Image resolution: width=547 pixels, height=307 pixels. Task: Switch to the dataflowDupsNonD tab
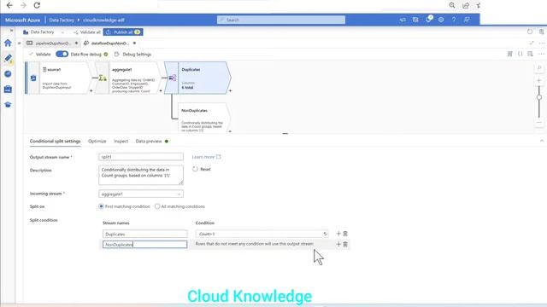tap(109, 43)
